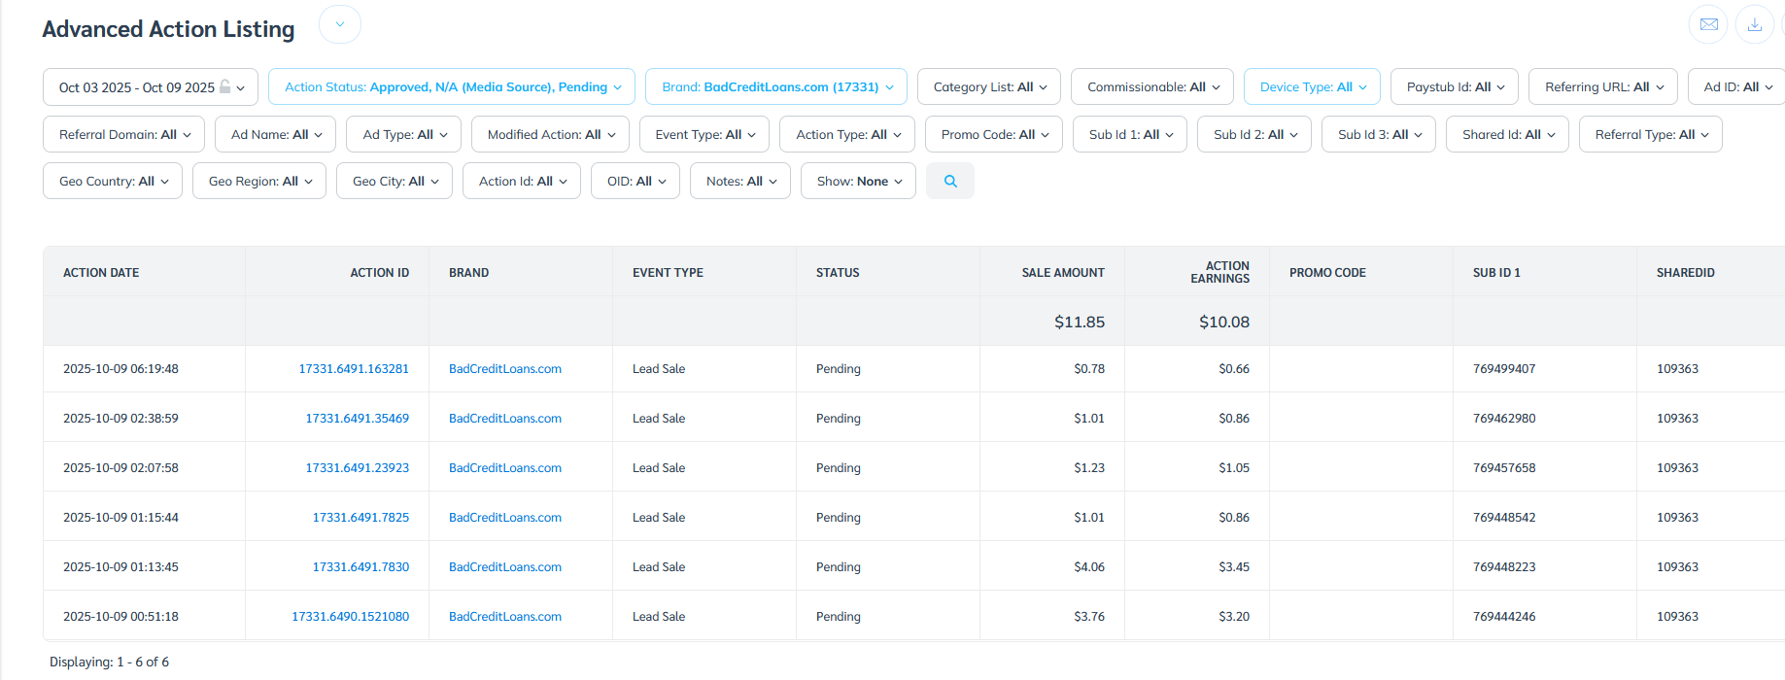Screen dimensions: 1785x680
Task: Click BadCreditLoans.com link in first row
Action: tap(504, 369)
